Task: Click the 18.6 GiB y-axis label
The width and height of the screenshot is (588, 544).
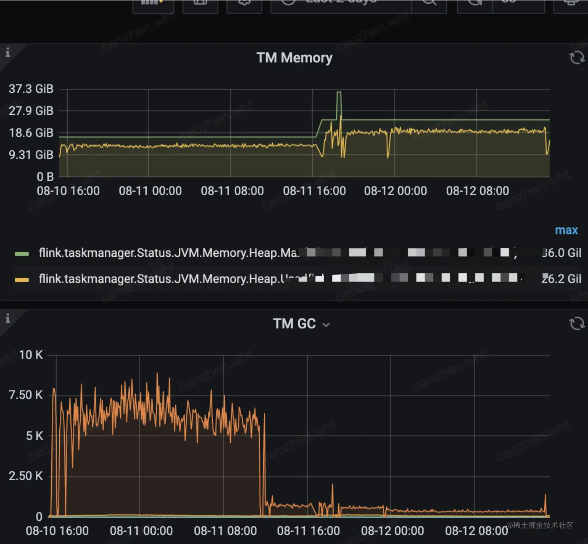Action: [31, 133]
